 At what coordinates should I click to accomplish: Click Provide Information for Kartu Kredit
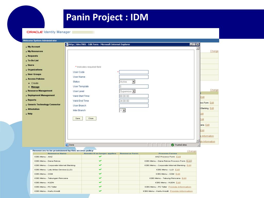tap(181, 191)
